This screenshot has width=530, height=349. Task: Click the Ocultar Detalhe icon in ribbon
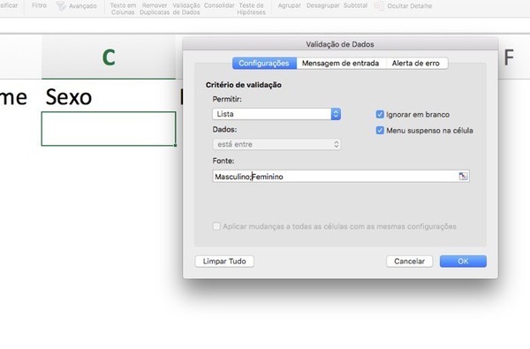[x=379, y=6]
